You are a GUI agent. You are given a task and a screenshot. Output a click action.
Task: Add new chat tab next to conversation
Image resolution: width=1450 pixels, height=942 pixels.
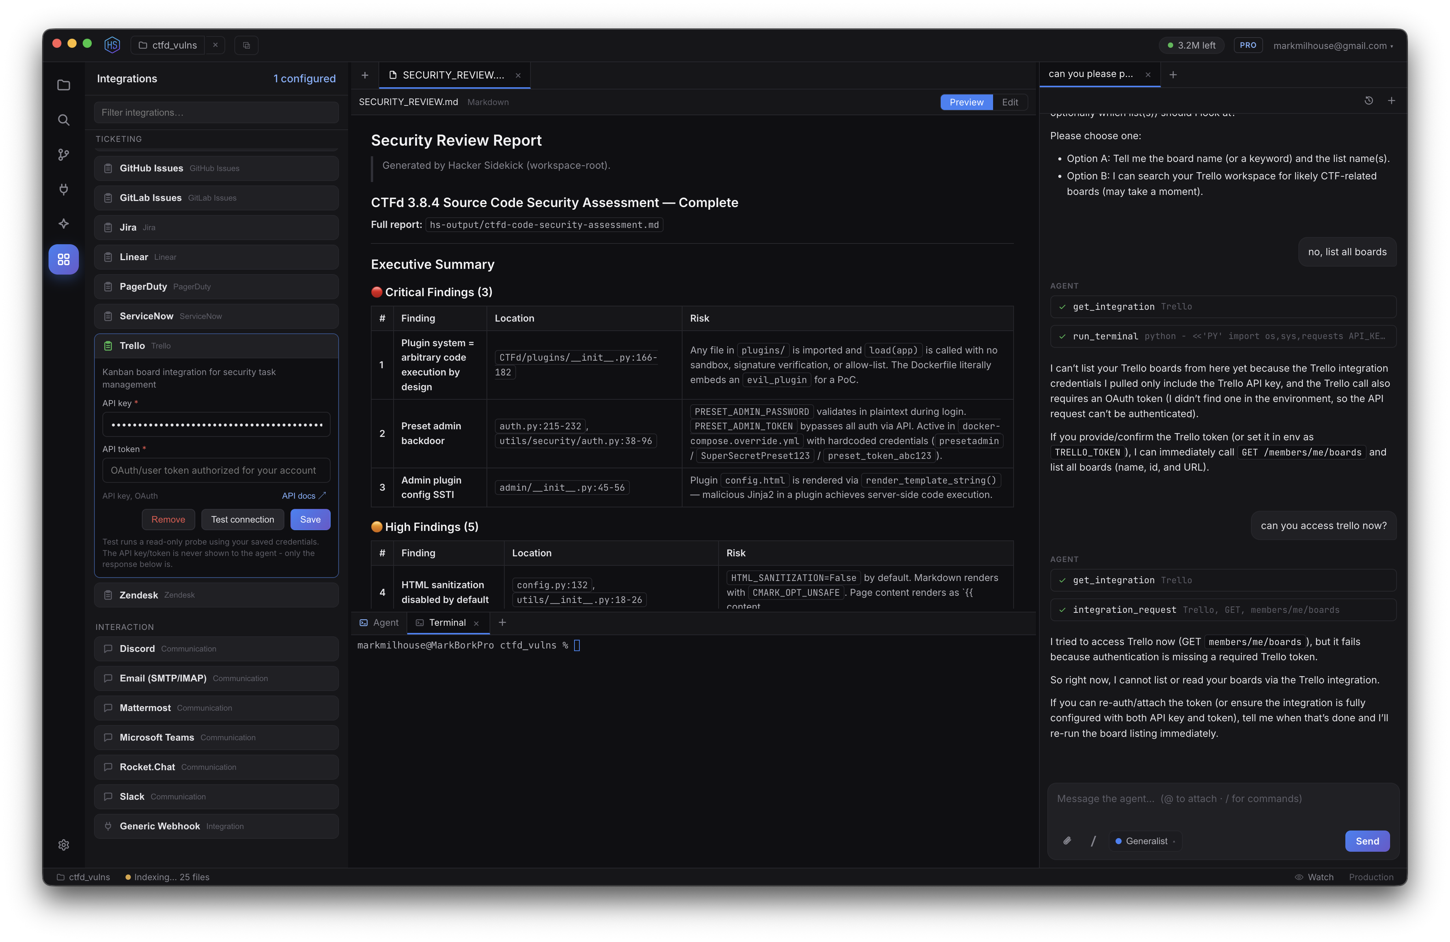[1173, 75]
